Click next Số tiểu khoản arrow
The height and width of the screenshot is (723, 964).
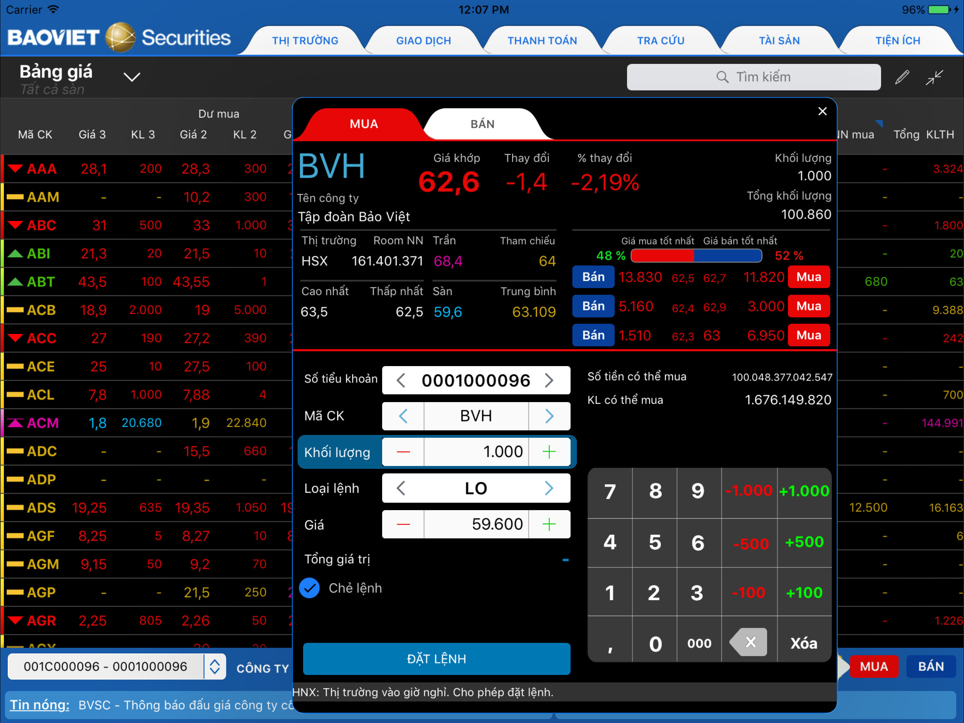pyautogui.click(x=549, y=380)
